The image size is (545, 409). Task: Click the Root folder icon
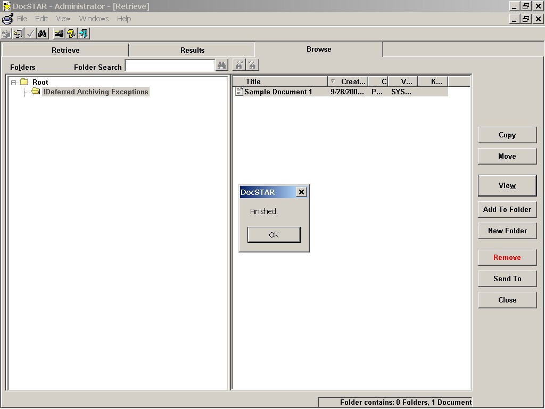(x=24, y=82)
